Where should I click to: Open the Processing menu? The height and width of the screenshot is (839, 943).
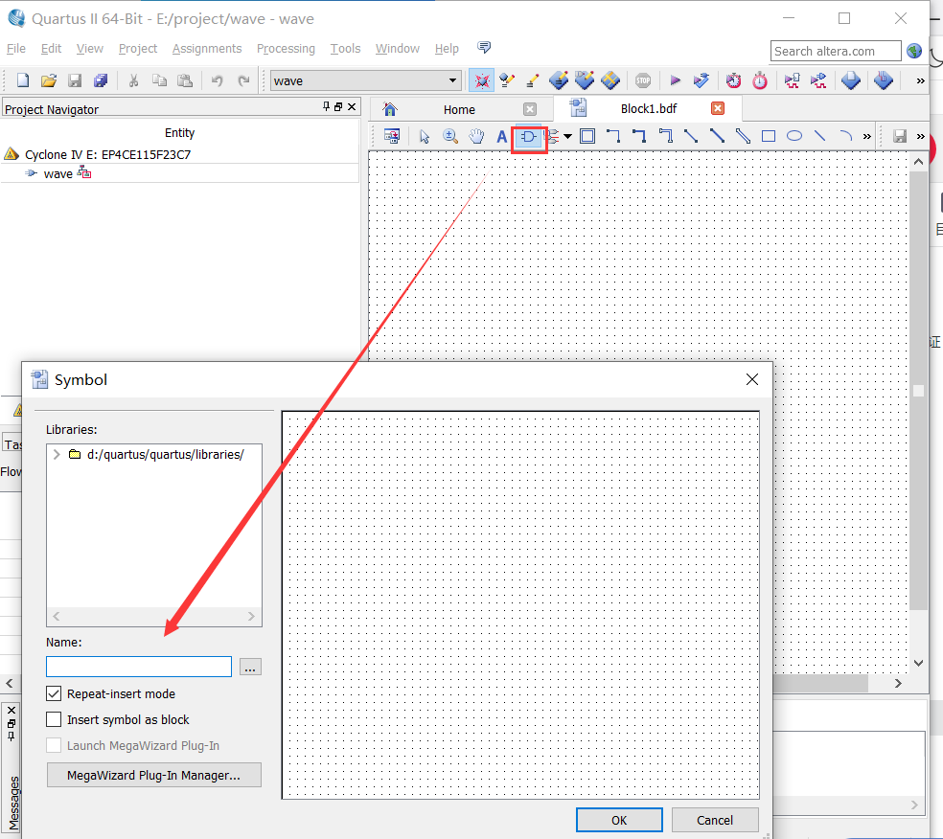[286, 49]
